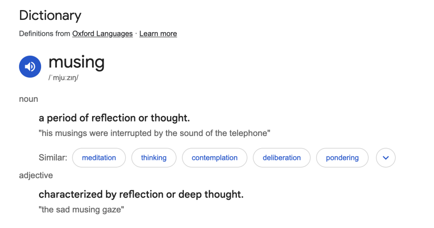Click the definition characterized by reflection or deep thought
Image resolution: width=434 pixels, height=228 pixels.
point(141,194)
